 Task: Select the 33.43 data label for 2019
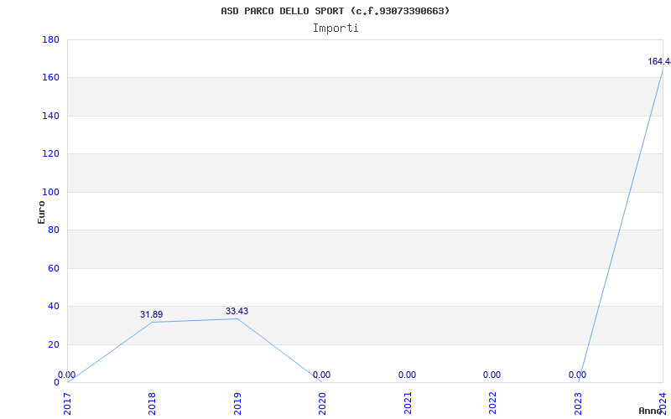[237, 311]
